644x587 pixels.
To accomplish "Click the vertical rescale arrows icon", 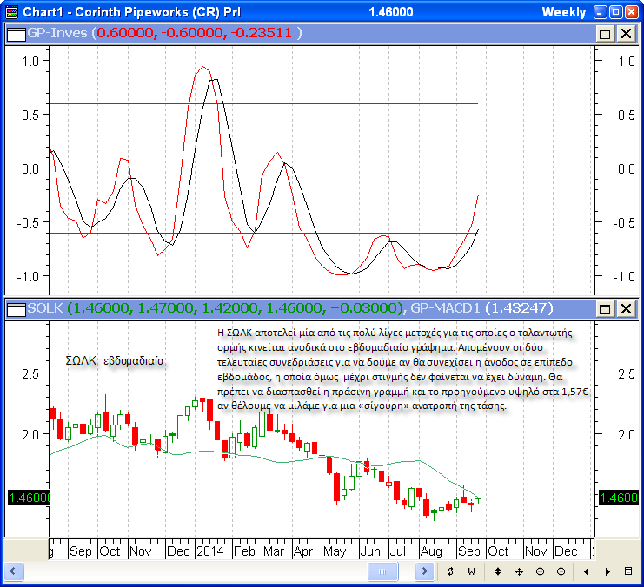I will click(x=498, y=571).
